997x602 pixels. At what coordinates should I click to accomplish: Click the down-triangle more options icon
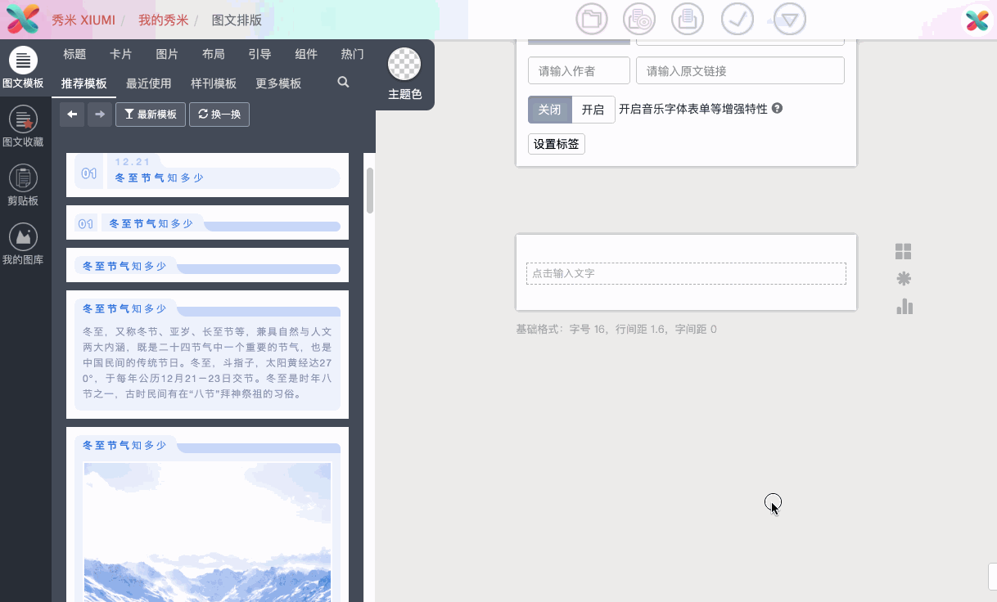coord(789,20)
